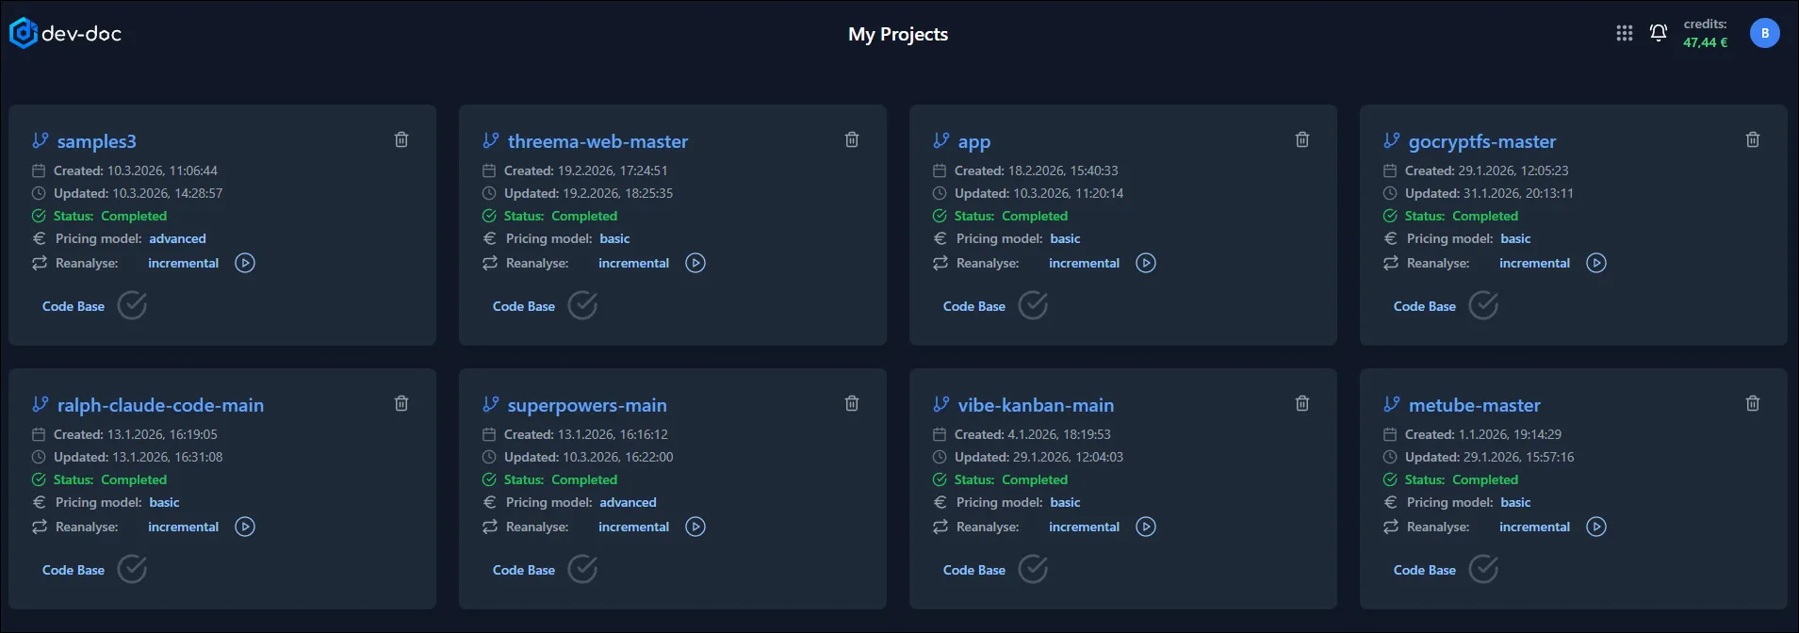1799x633 pixels.
Task: Click Code Base checkmark for ralph-claude-code-main
Action: click(132, 569)
